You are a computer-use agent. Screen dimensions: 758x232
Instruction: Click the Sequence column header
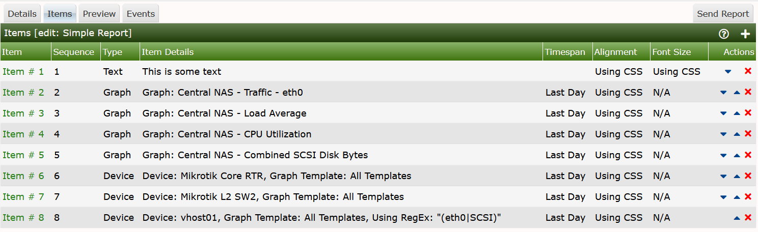74,52
